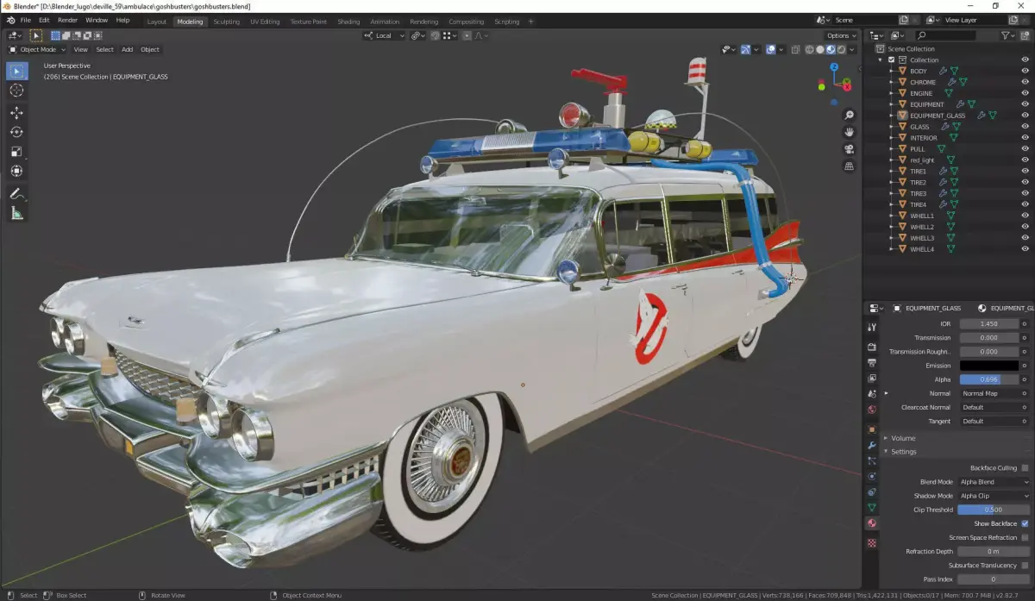Open the Render properties tab

click(872, 347)
